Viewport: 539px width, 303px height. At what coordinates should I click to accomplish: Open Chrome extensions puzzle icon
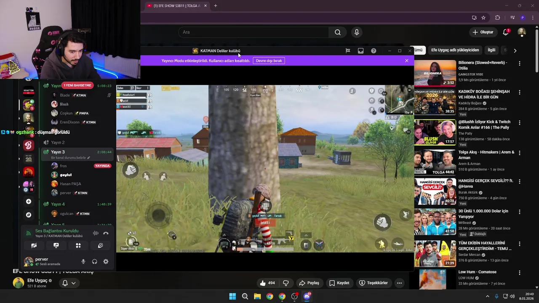tap(498, 18)
